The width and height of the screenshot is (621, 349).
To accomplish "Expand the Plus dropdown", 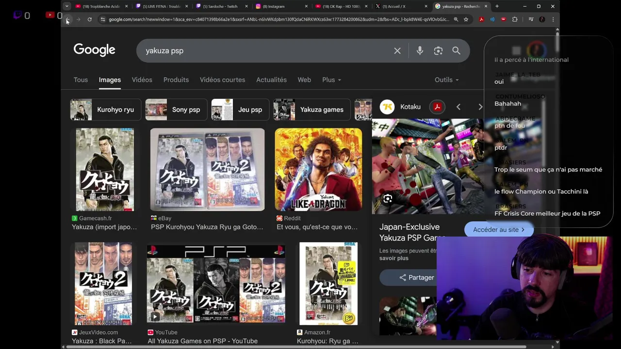I will [x=331, y=79].
